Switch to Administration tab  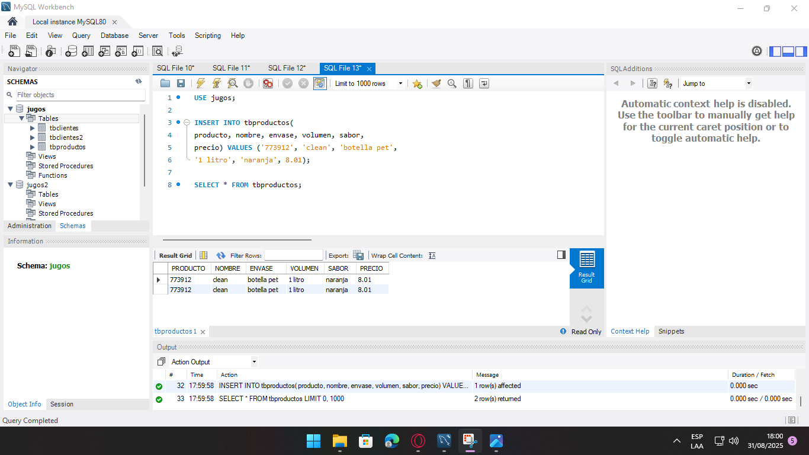[30, 226]
